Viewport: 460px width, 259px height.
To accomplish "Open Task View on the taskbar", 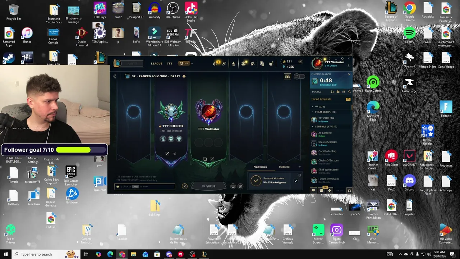I will point(86,254).
